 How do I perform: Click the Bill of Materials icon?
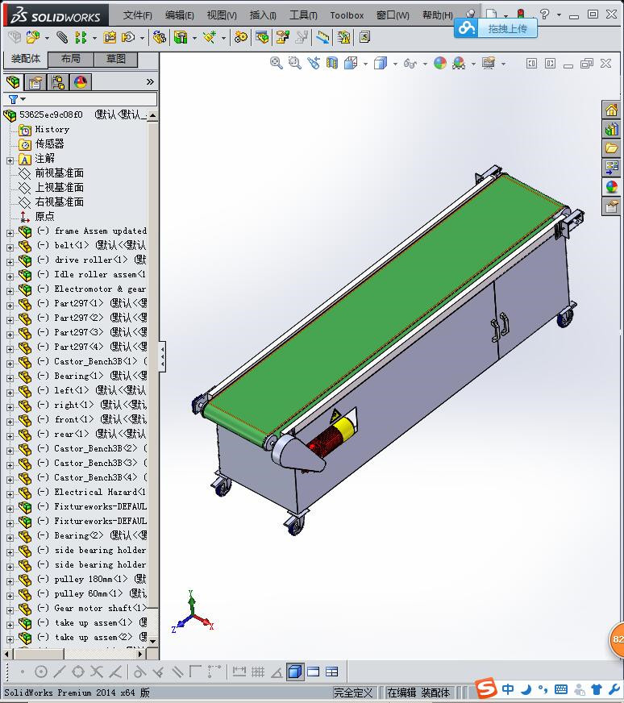[262, 37]
